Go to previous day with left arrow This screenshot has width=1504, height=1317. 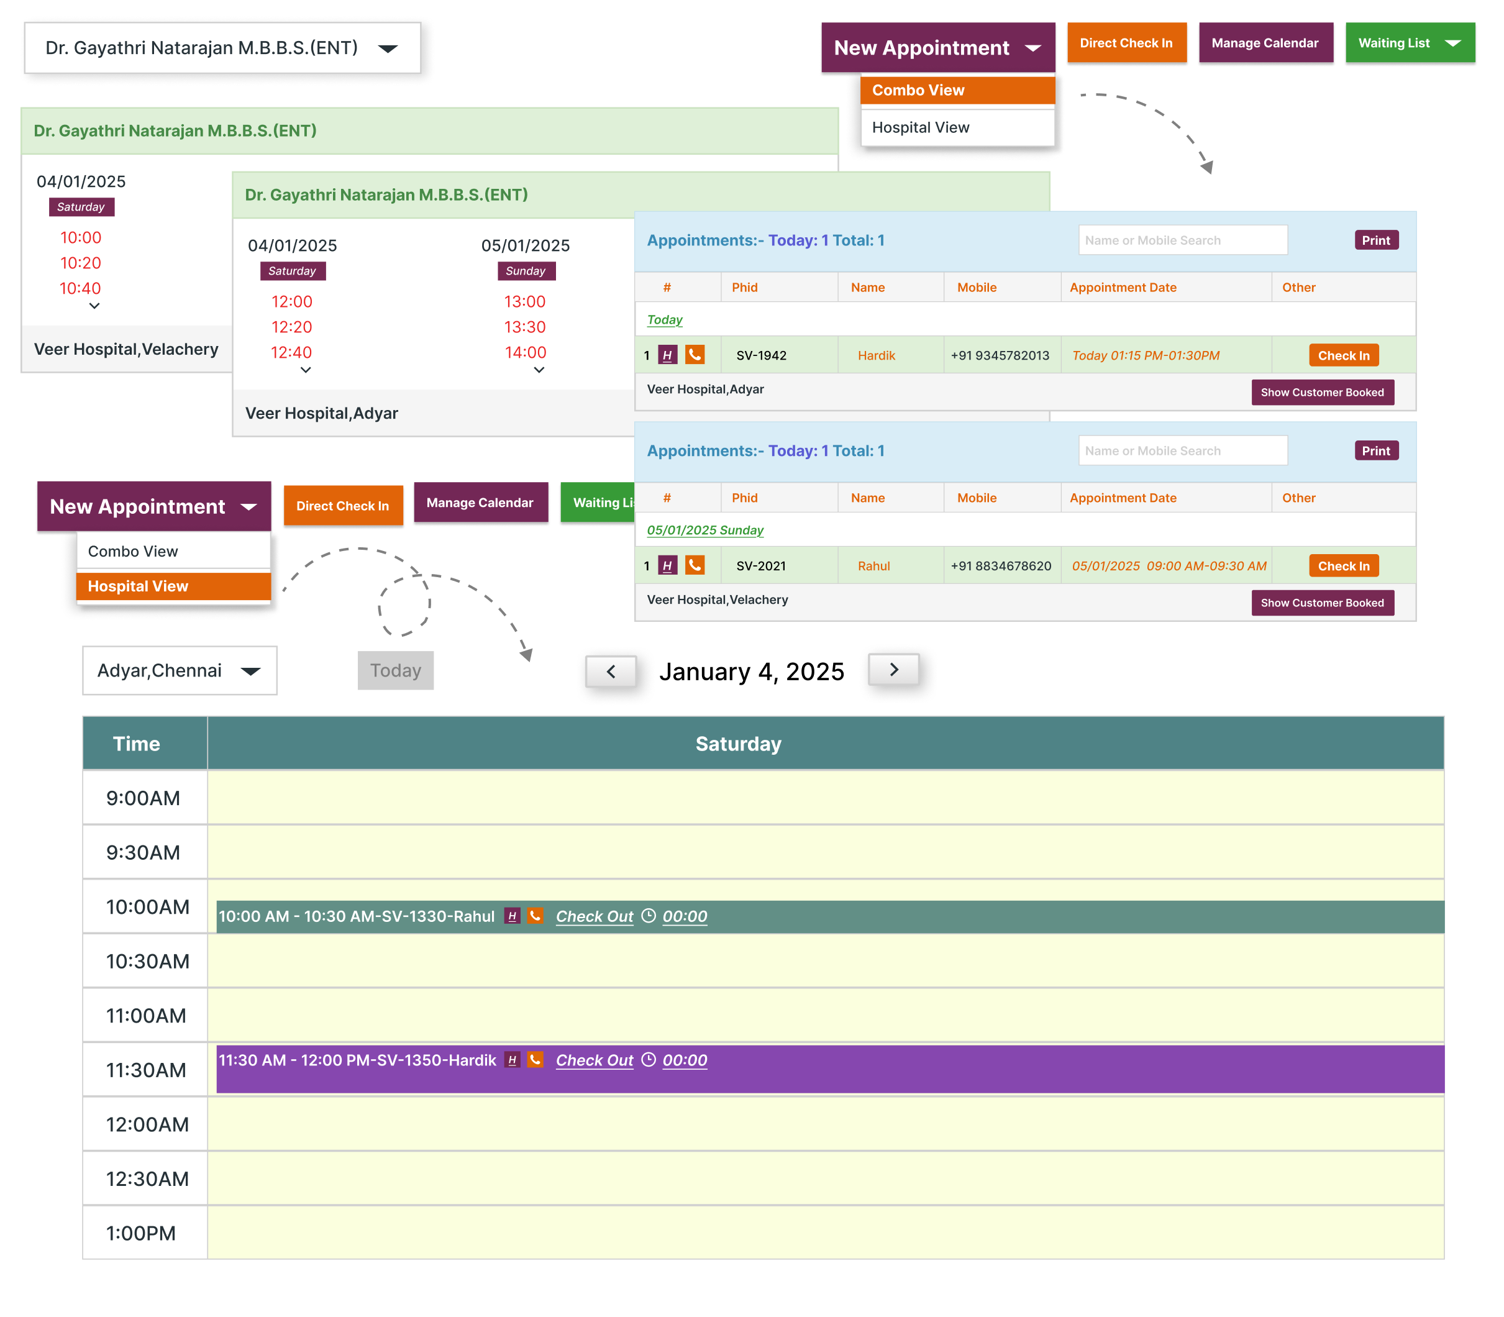point(611,671)
